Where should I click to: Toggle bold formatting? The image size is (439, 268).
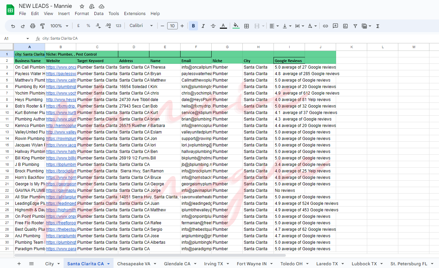coord(194,26)
